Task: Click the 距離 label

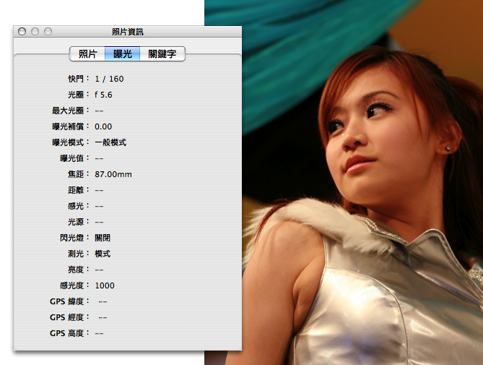Action: [x=78, y=190]
